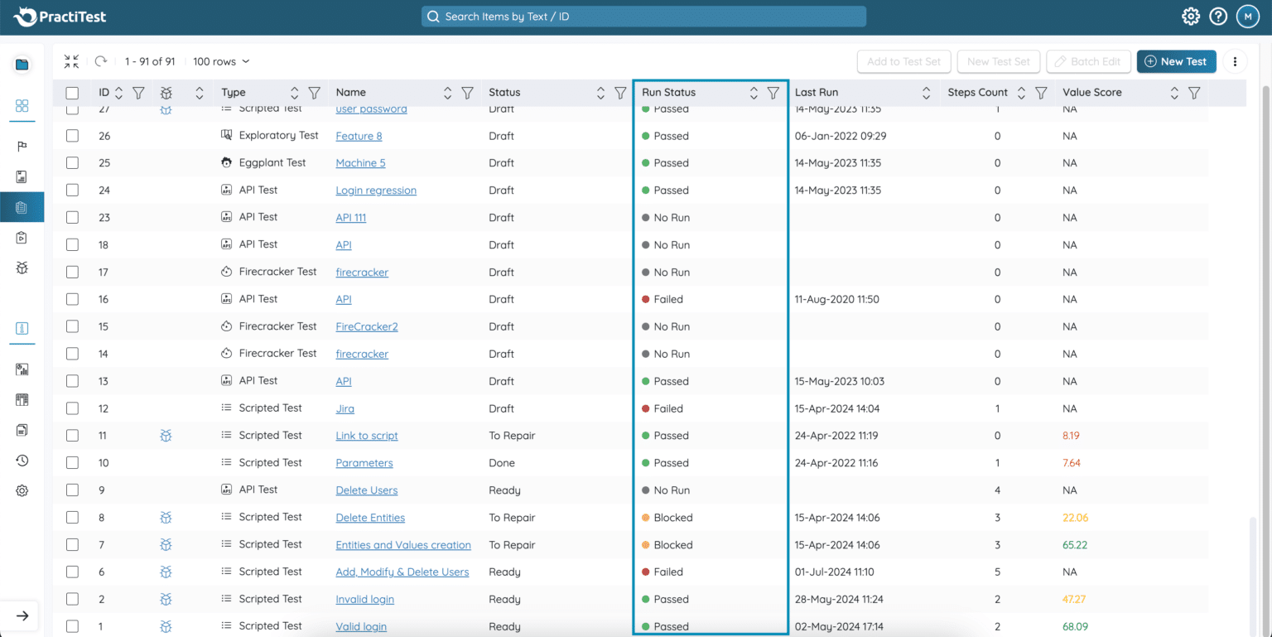Filter the Type column

click(x=314, y=93)
